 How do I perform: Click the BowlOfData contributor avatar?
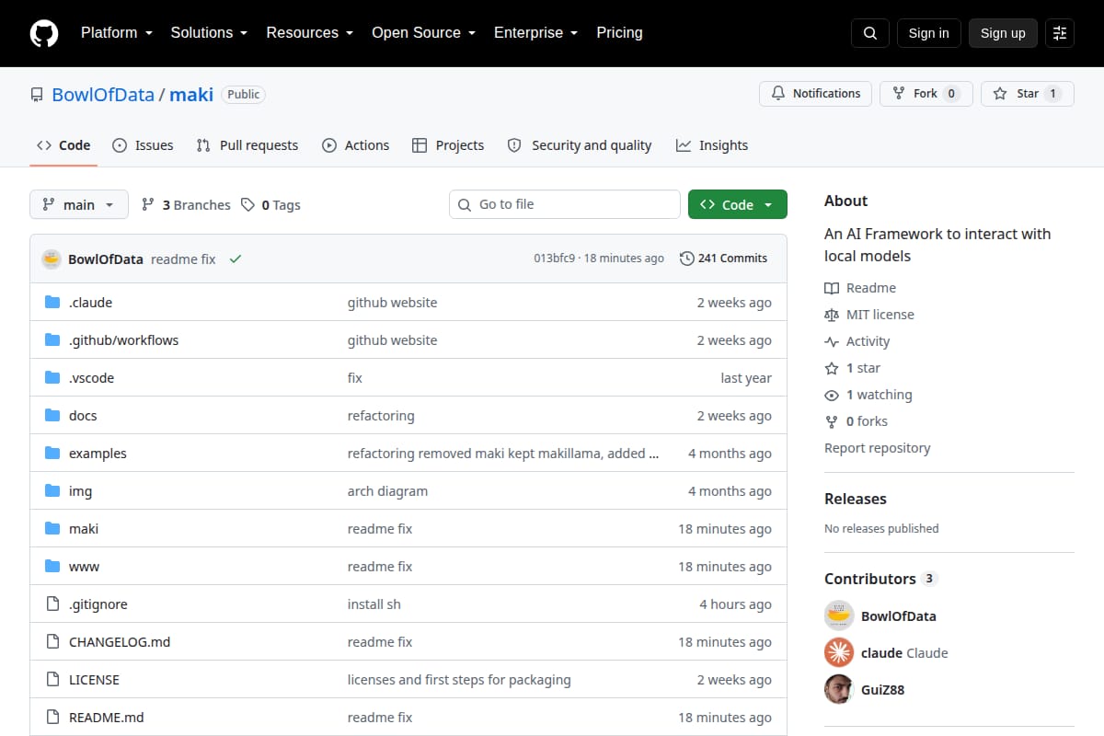(x=839, y=615)
